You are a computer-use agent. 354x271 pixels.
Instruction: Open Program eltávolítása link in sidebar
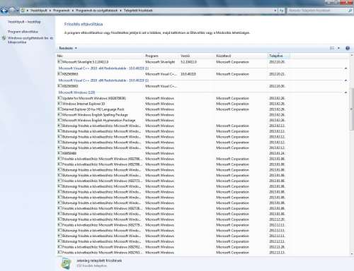coord(23,32)
